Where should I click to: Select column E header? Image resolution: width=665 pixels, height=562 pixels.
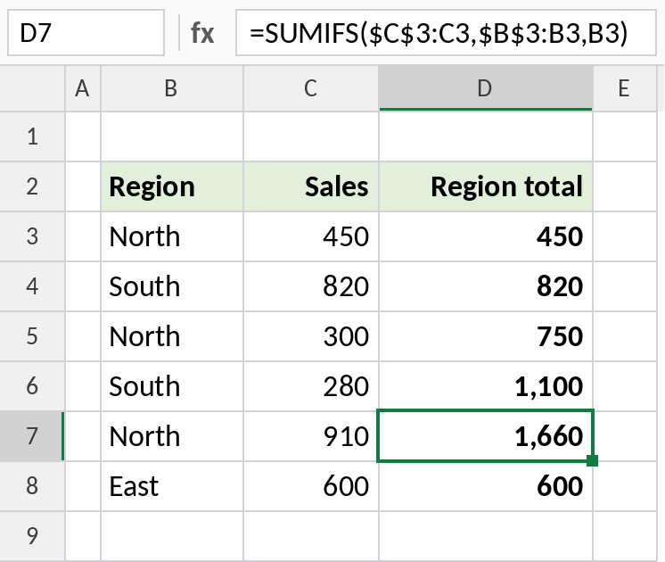point(624,88)
